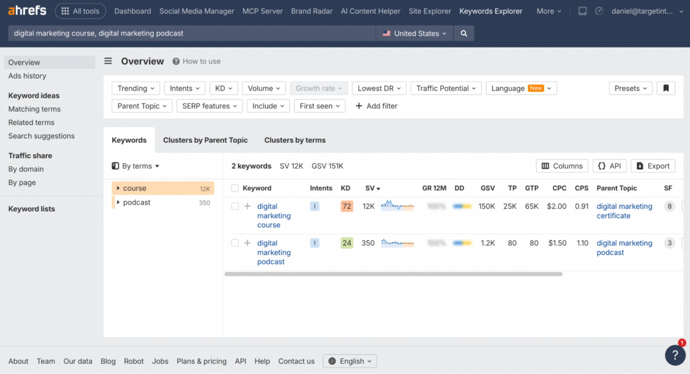
Task: Click the DD bar for digital marketing podcast
Action: pyautogui.click(x=462, y=243)
